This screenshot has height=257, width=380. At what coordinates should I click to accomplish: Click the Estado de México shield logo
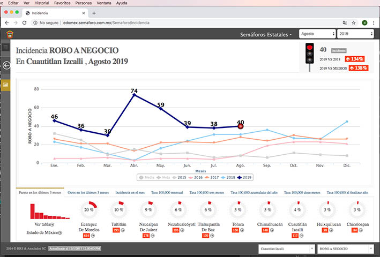9,34
